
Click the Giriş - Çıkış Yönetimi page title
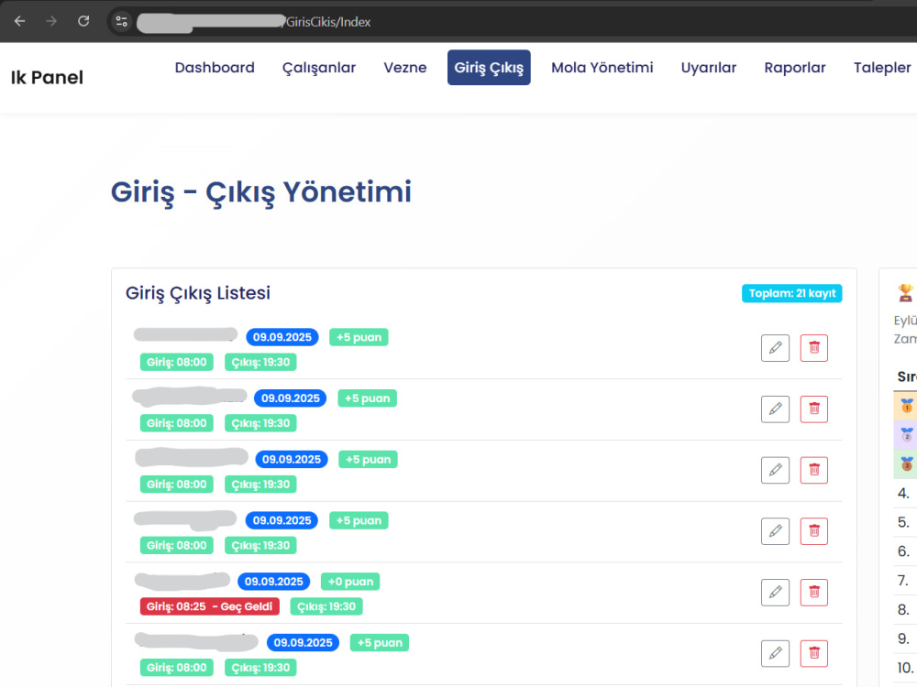pyautogui.click(x=260, y=192)
